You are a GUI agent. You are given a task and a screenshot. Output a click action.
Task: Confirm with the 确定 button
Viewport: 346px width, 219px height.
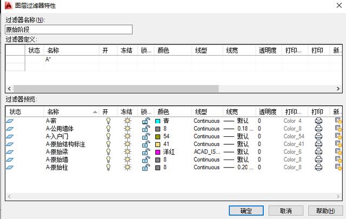[246, 210]
